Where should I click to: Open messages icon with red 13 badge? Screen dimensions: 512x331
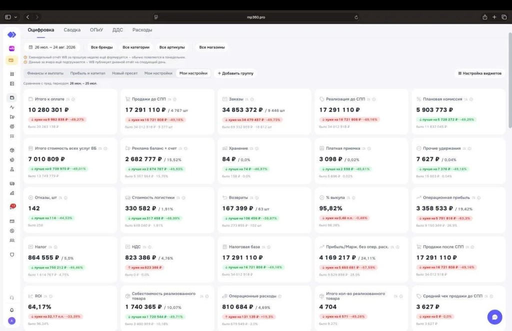(12, 207)
